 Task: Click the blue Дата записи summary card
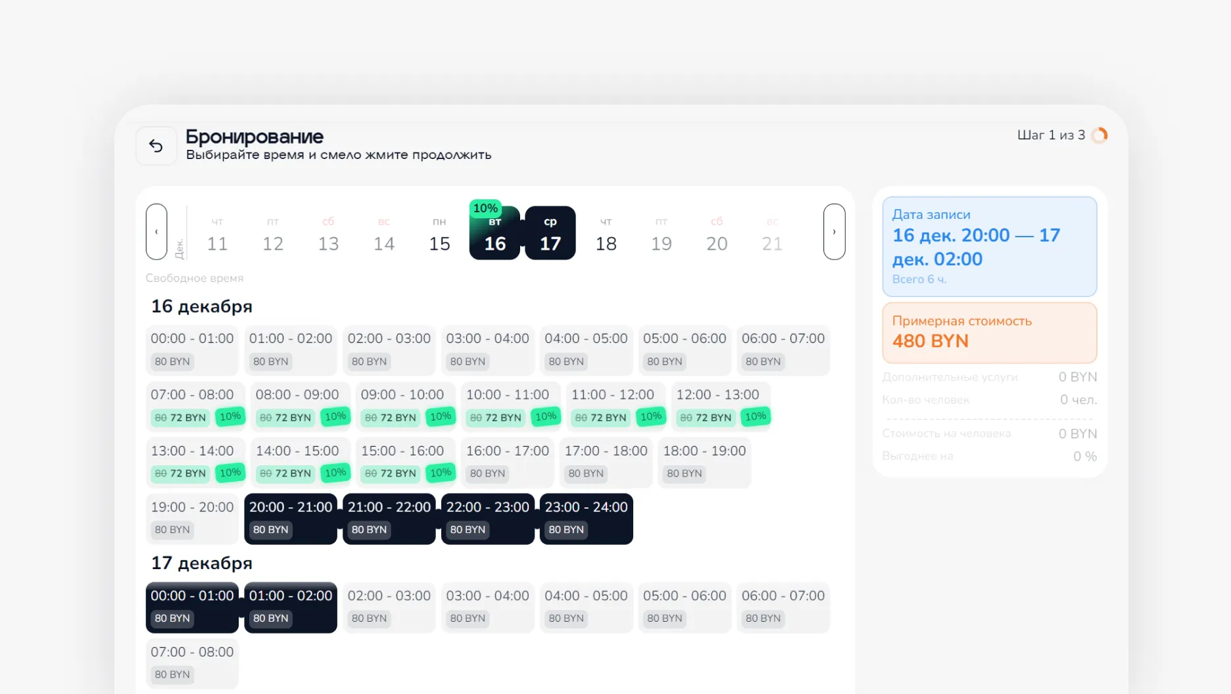coord(989,246)
